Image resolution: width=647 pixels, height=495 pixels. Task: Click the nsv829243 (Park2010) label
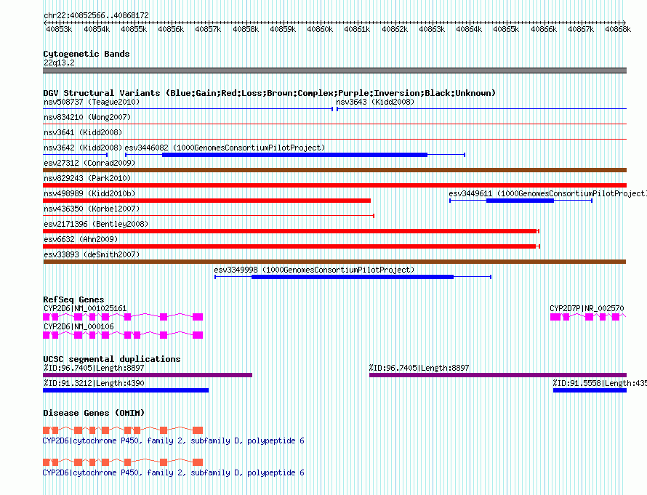tap(87, 178)
